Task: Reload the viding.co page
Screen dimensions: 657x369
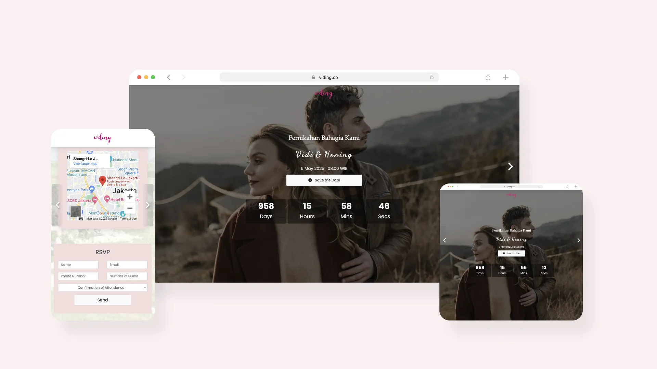Action: [x=431, y=77]
